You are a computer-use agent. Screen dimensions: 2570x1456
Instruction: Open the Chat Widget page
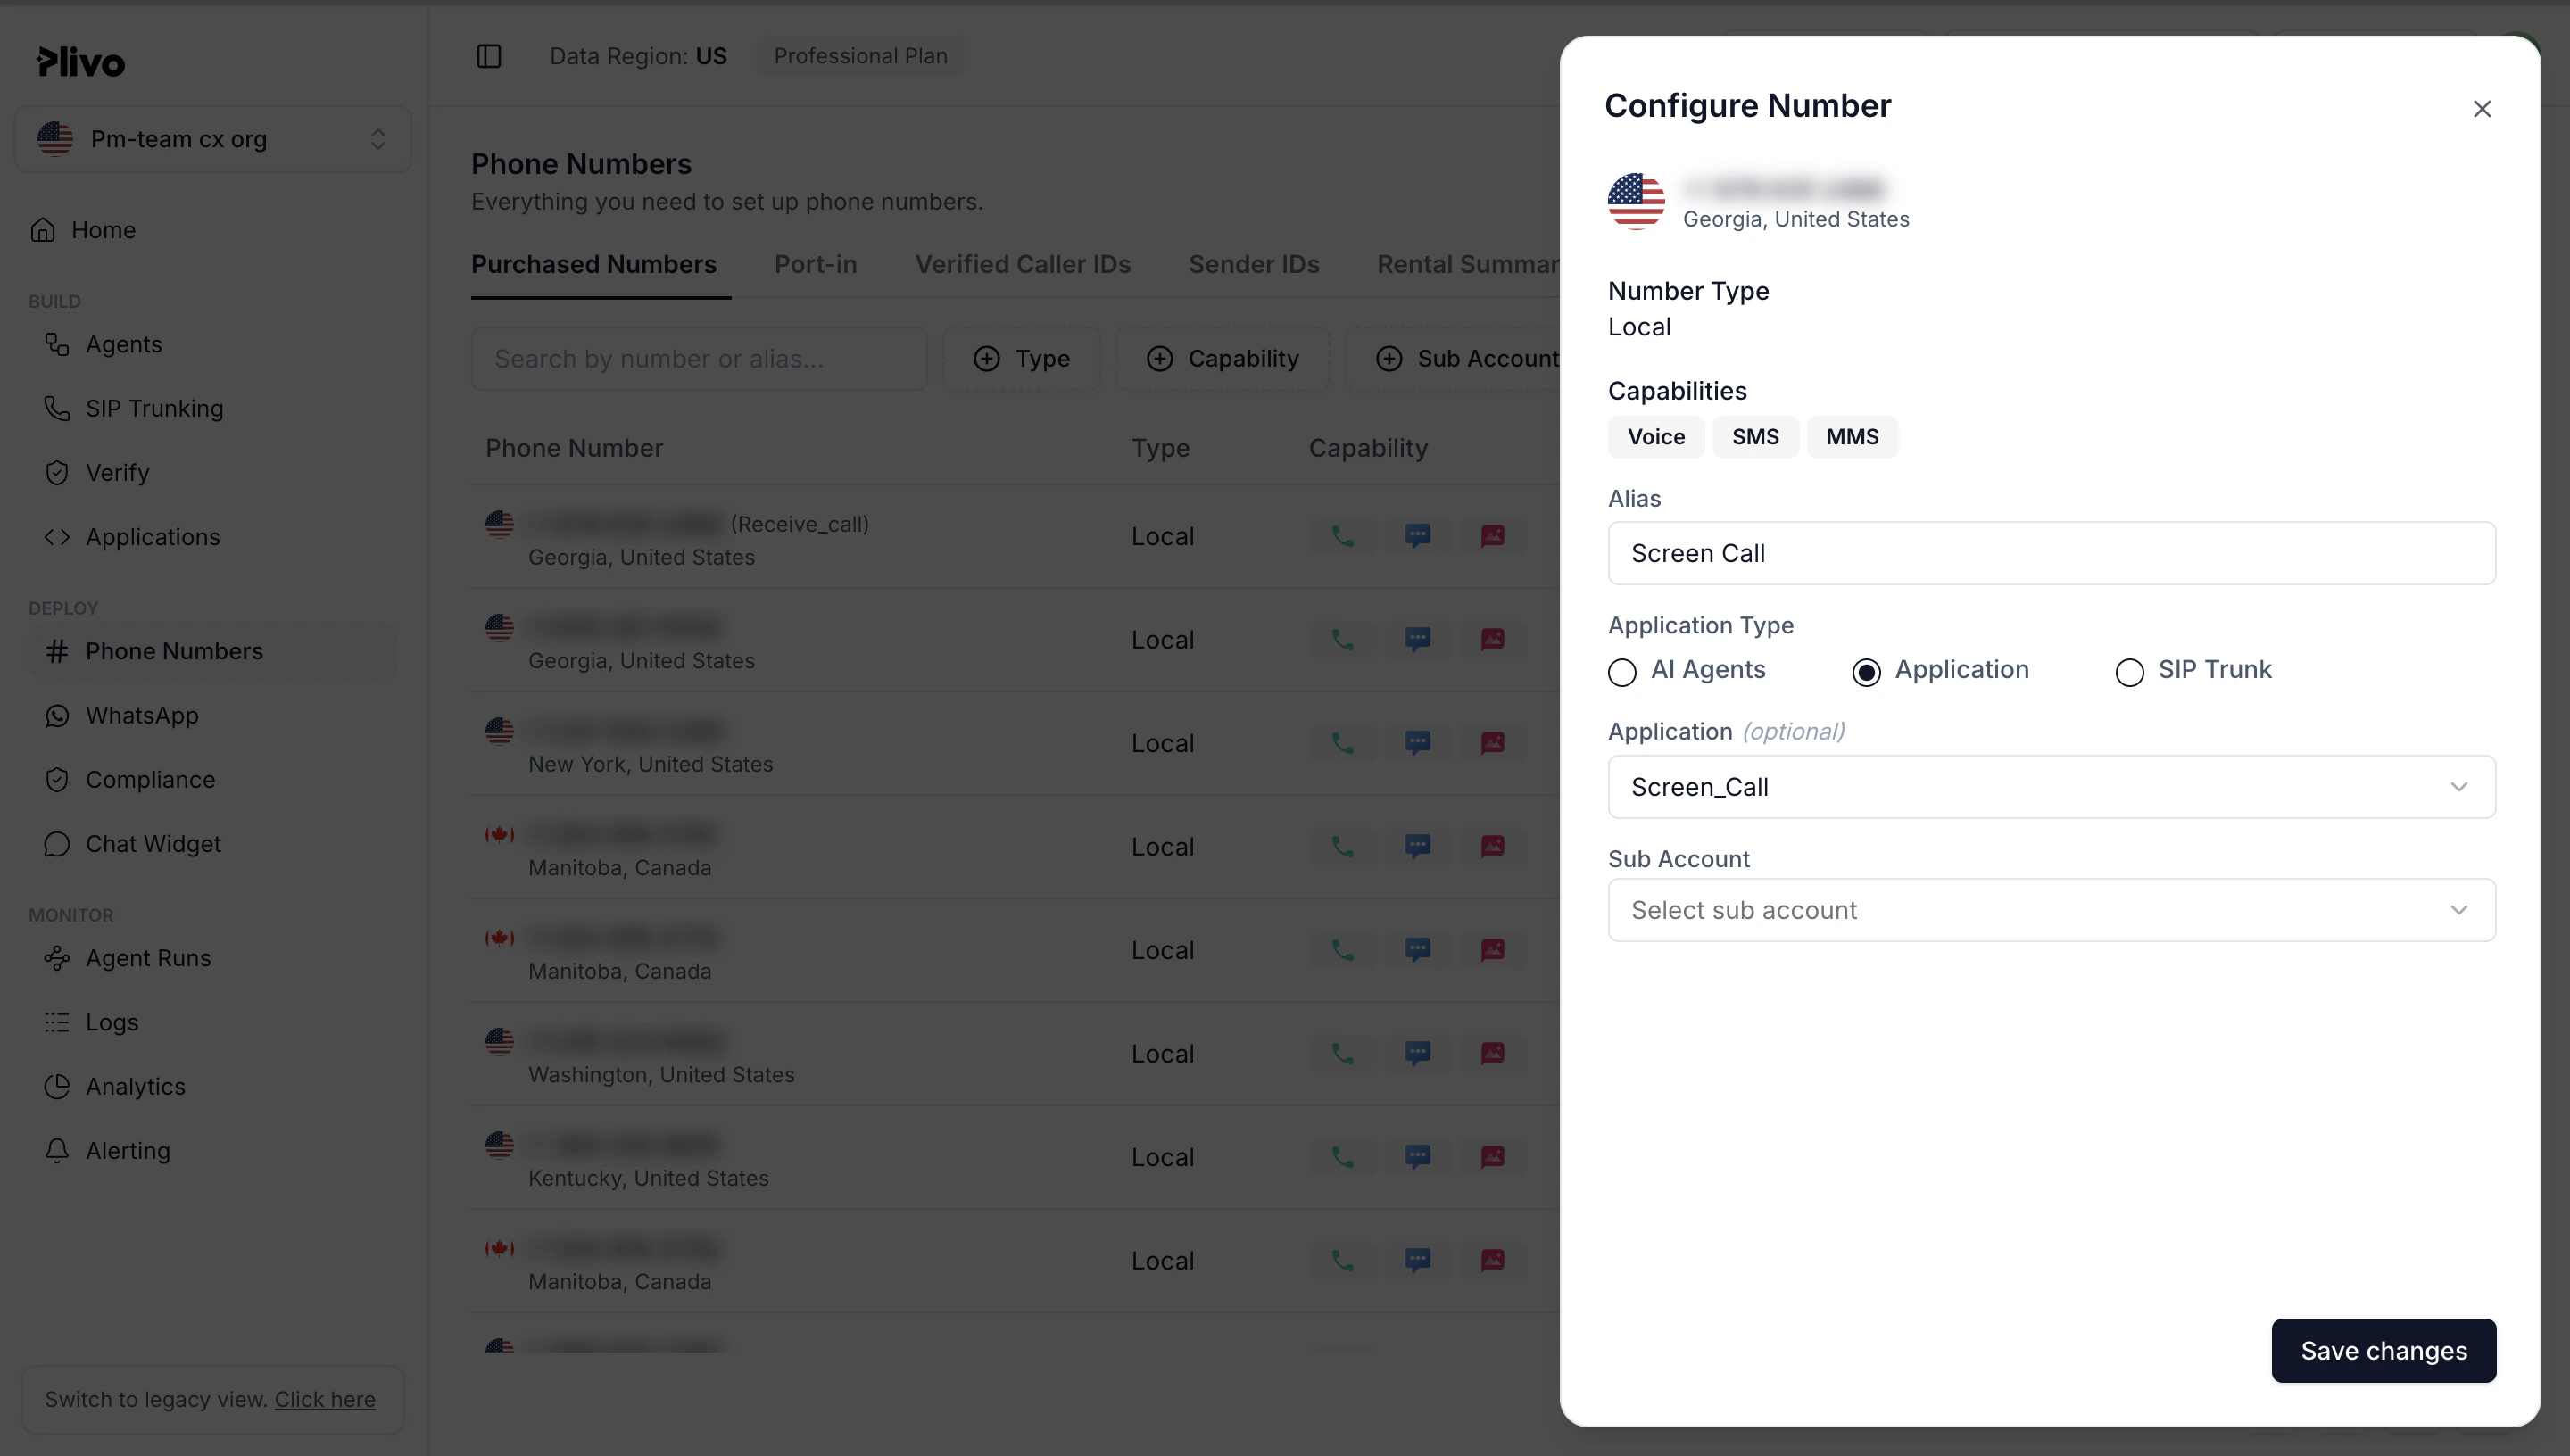tap(213, 844)
